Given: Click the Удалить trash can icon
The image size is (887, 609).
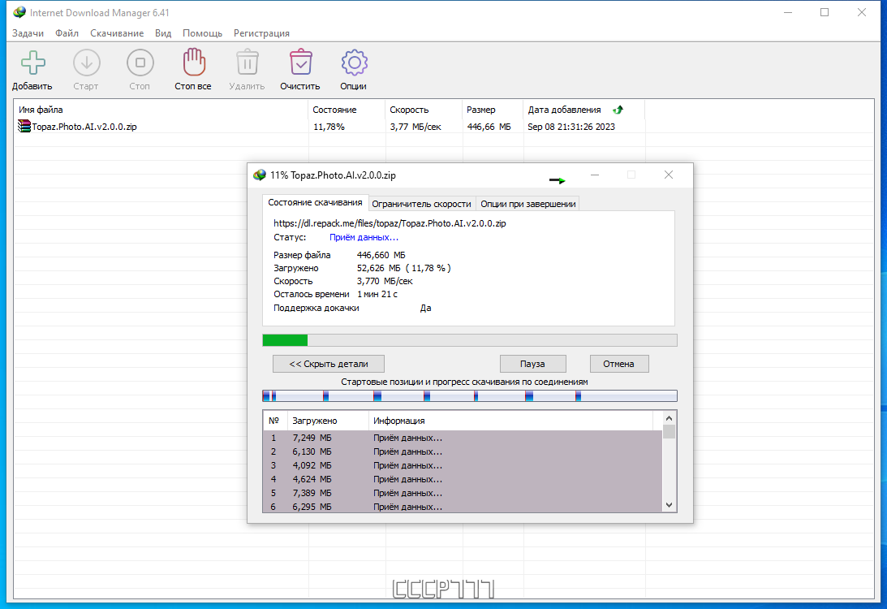Looking at the screenshot, I should pyautogui.click(x=248, y=63).
